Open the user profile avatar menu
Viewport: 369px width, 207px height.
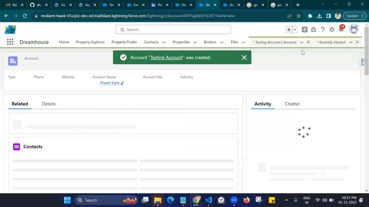point(353,29)
